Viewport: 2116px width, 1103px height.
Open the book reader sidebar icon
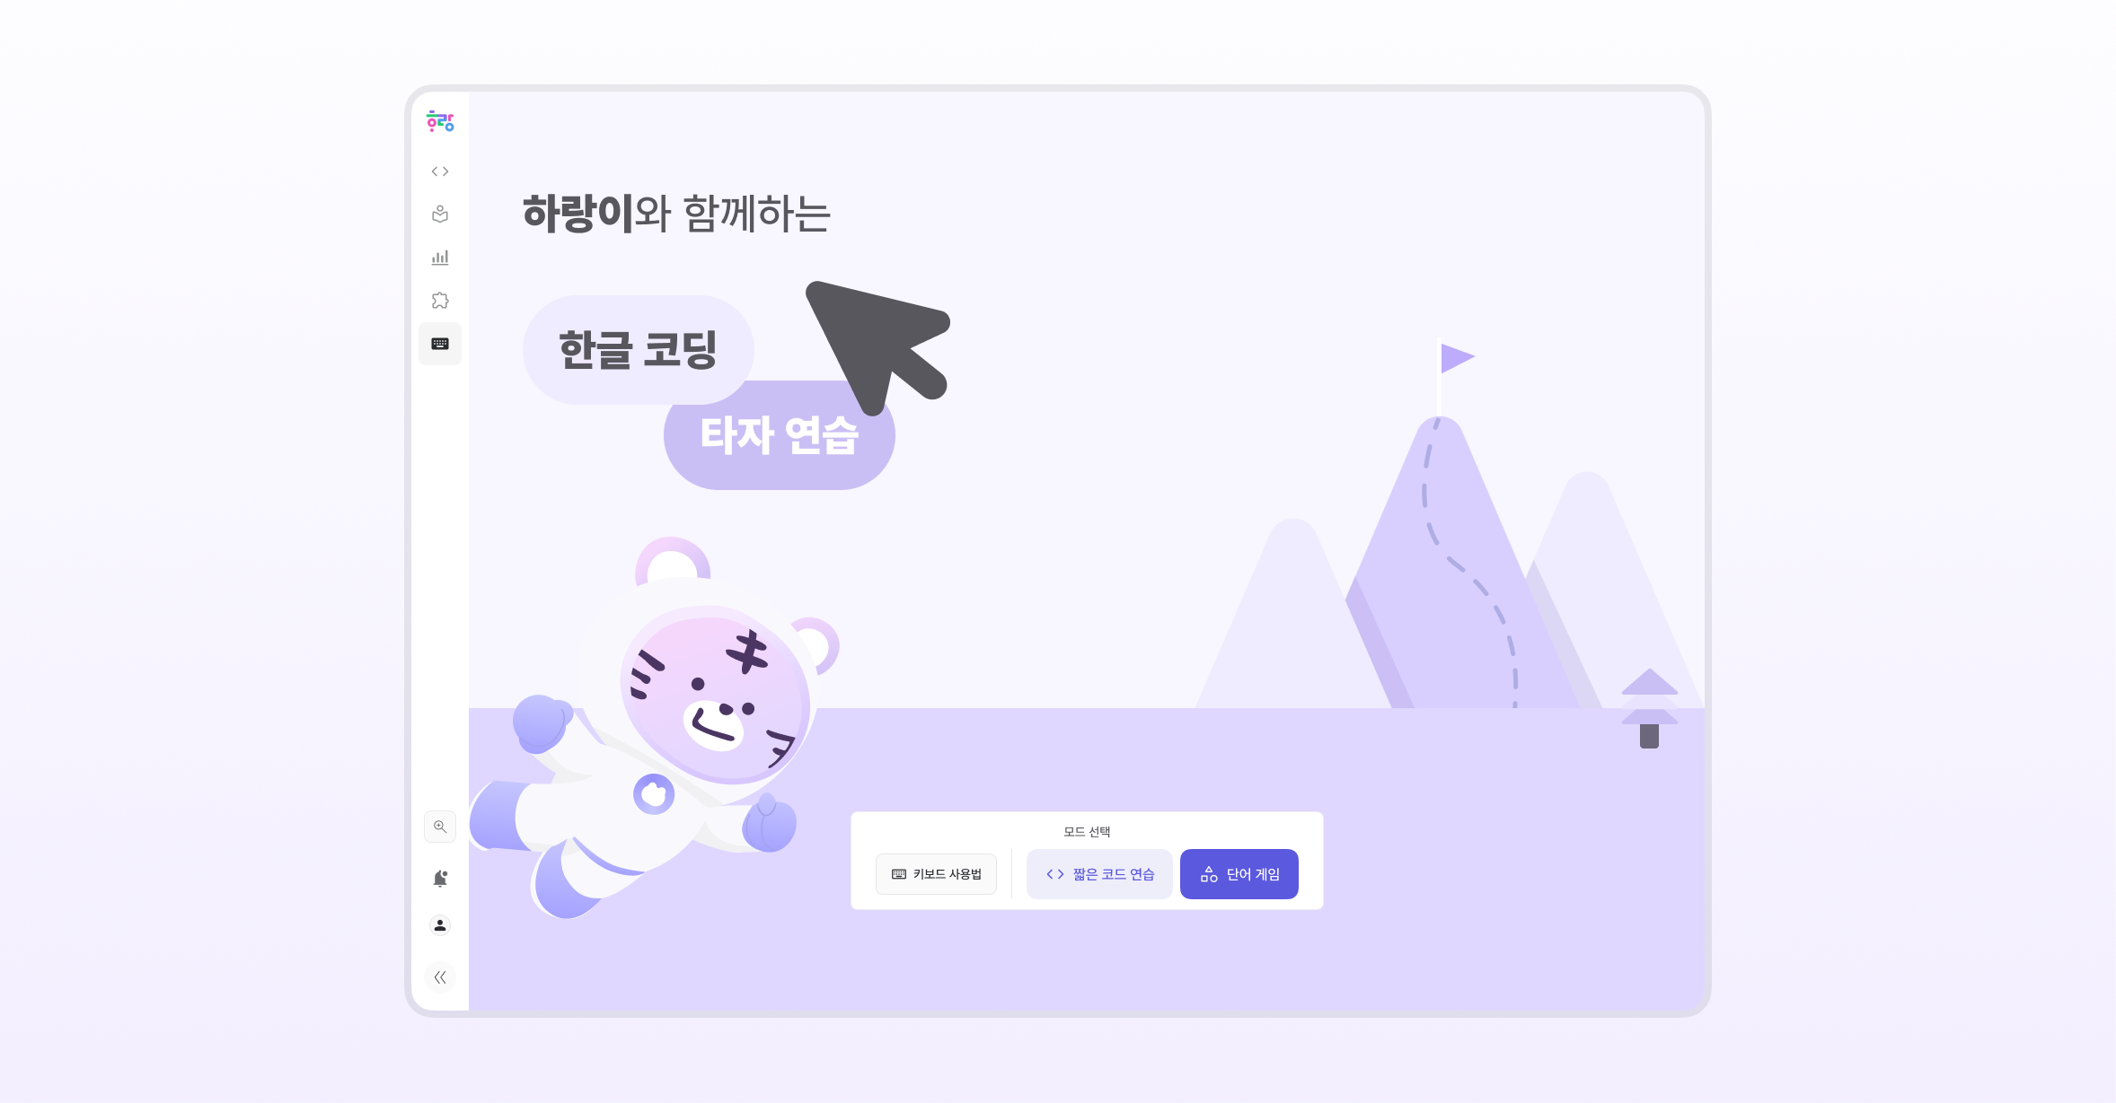[x=440, y=214]
